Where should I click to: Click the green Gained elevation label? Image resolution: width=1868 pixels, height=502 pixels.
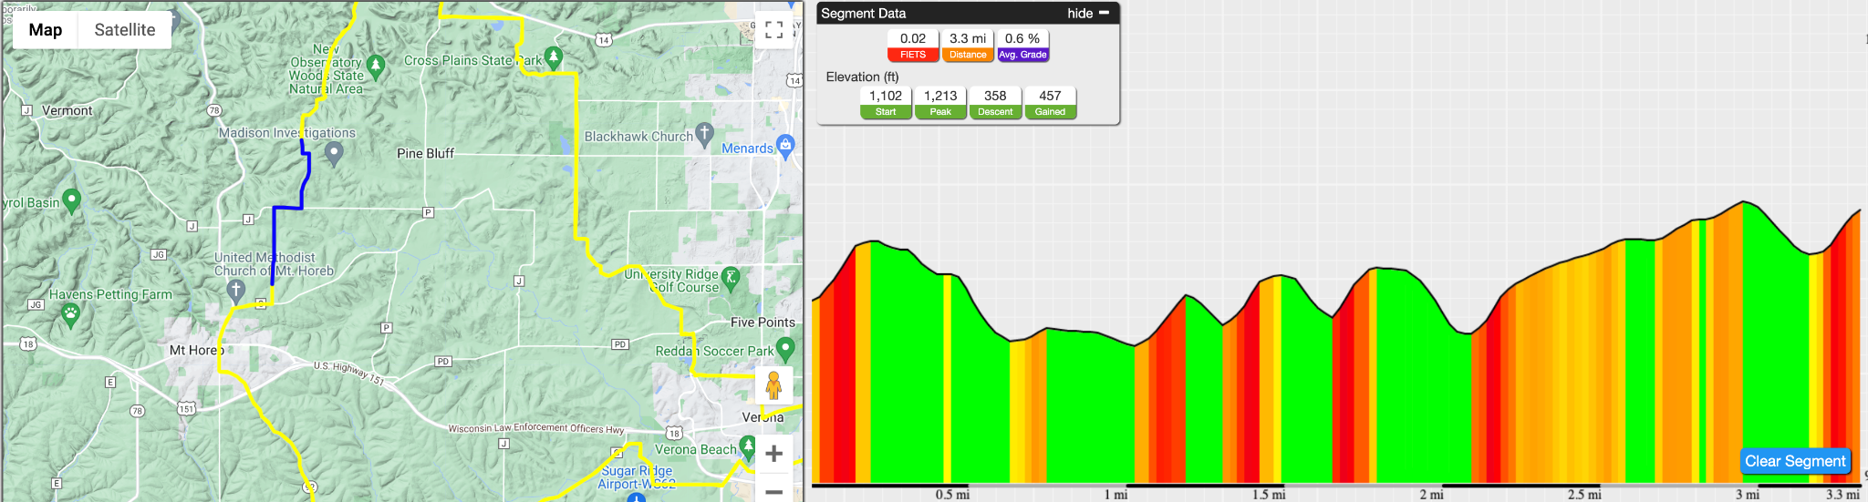point(1050,112)
